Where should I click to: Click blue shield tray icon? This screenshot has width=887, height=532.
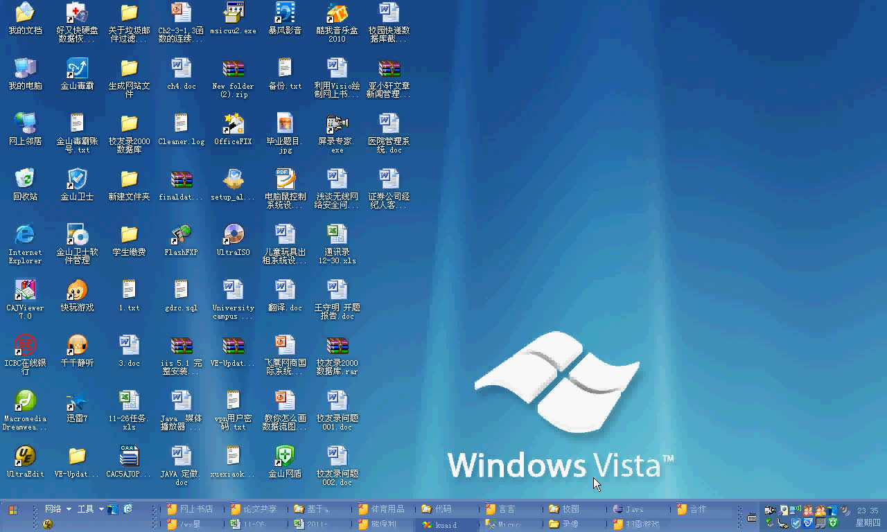[796, 523]
